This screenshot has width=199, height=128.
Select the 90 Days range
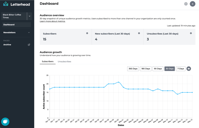click(x=158, y=69)
